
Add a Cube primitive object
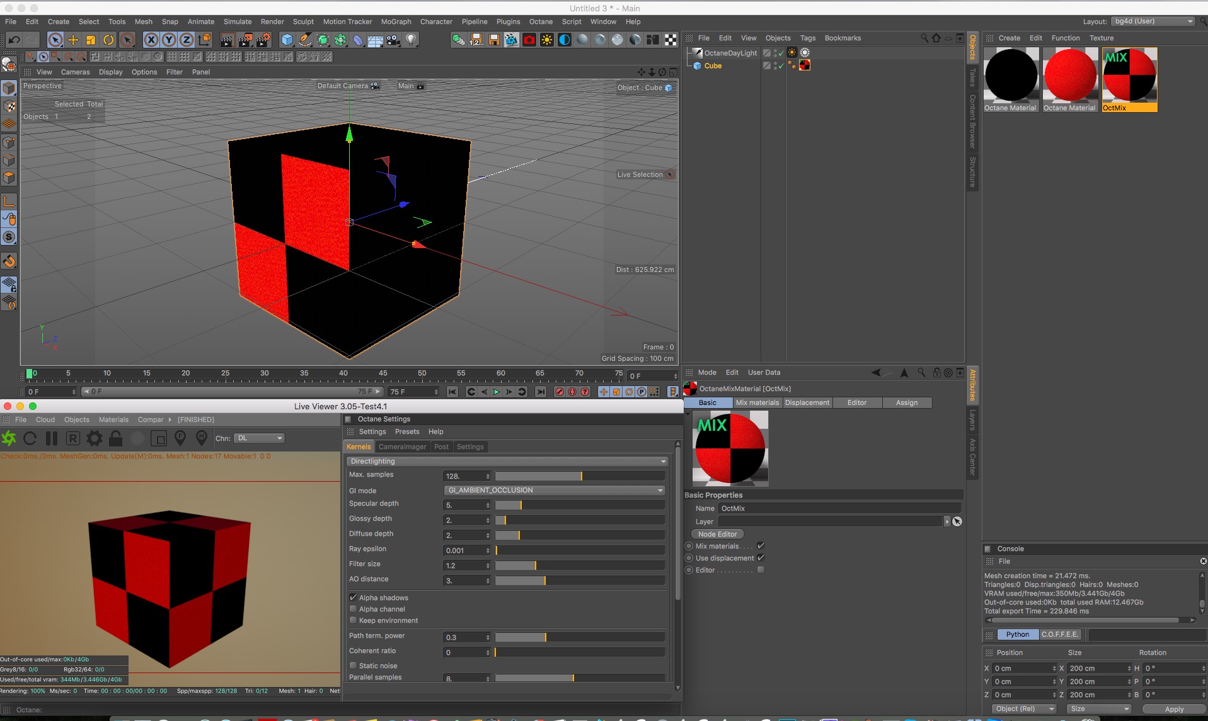(287, 40)
